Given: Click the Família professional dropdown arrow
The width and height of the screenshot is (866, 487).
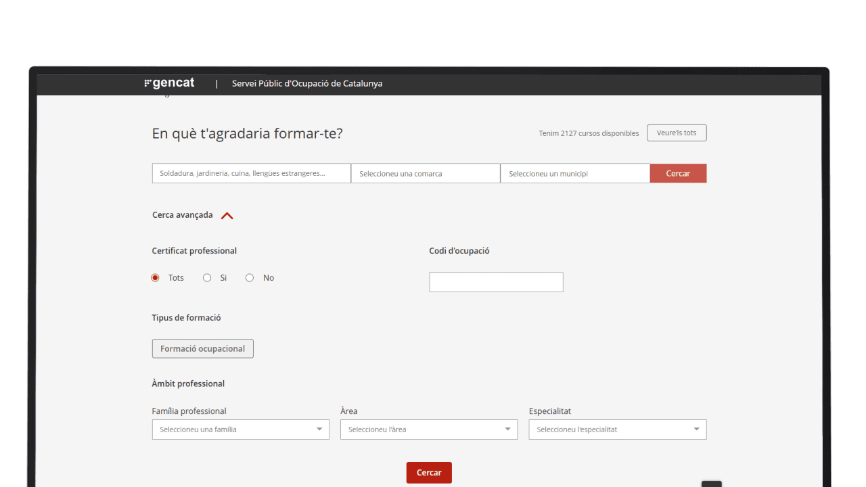Looking at the screenshot, I should pyautogui.click(x=319, y=430).
